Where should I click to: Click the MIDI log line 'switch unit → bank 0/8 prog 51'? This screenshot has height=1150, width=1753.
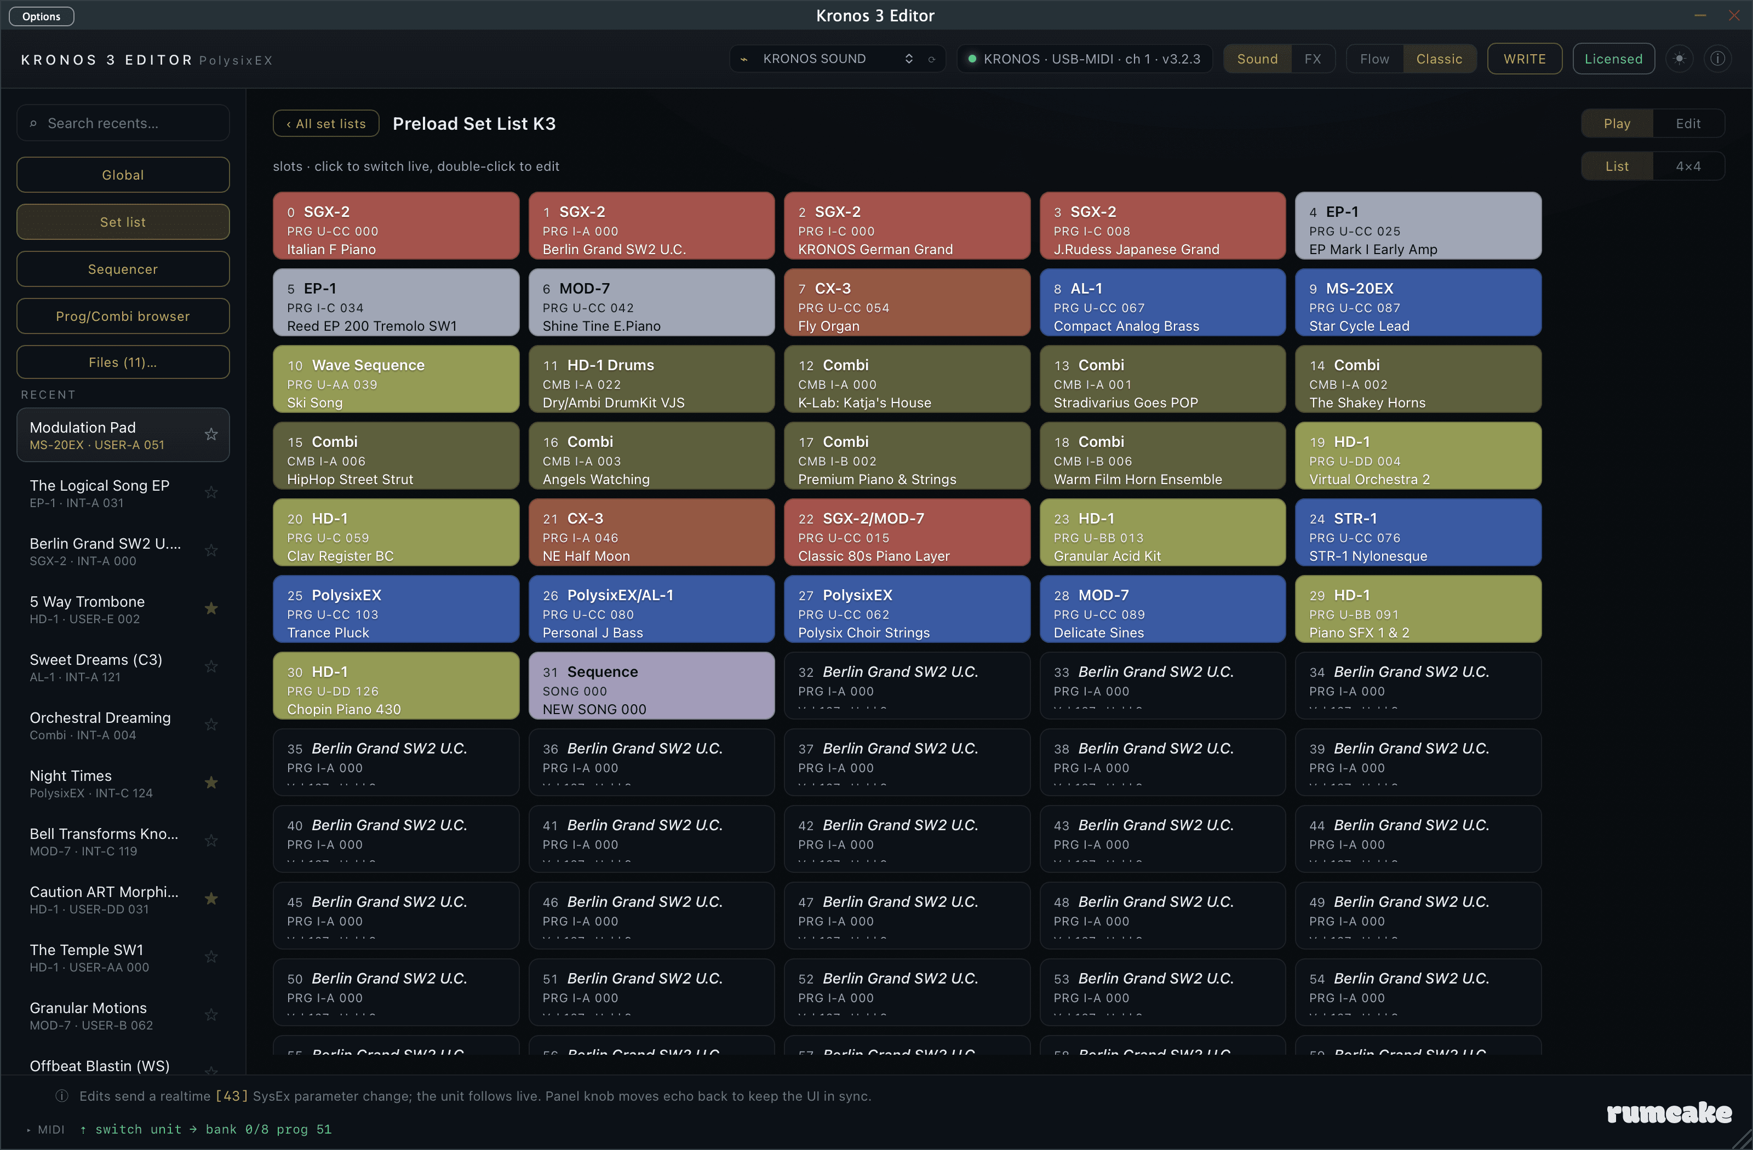(205, 1130)
